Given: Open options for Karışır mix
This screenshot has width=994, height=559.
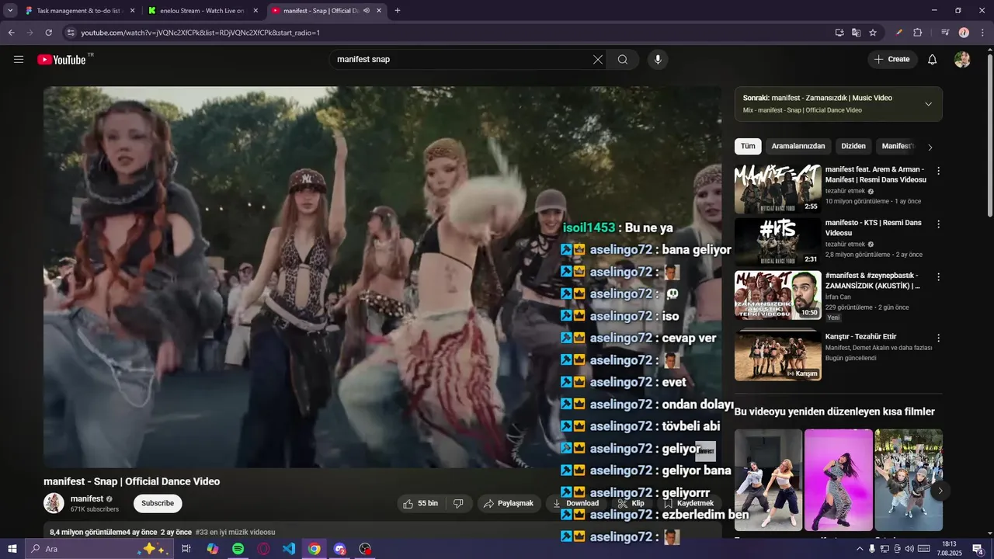Looking at the screenshot, I should click(x=938, y=338).
